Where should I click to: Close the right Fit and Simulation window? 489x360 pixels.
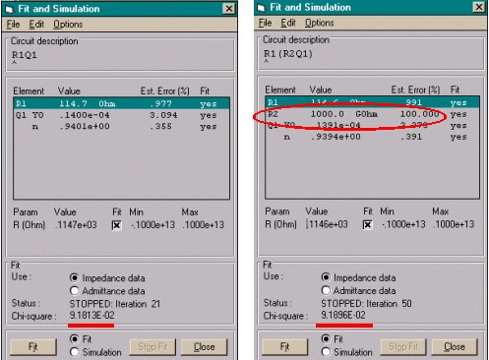point(479,7)
